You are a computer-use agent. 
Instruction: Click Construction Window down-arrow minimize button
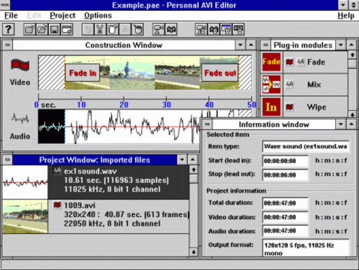tap(240, 45)
